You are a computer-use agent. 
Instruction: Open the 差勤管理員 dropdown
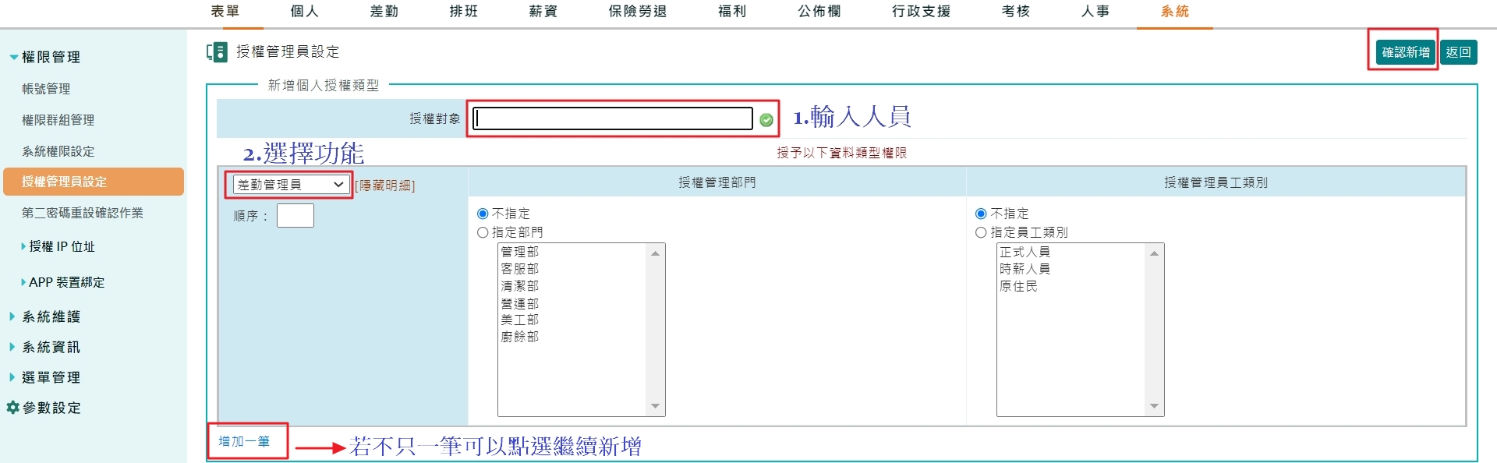(290, 185)
